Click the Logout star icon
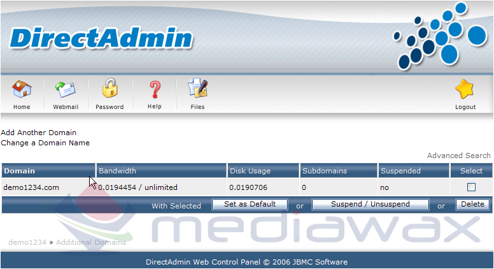494x269 pixels. (465, 89)
